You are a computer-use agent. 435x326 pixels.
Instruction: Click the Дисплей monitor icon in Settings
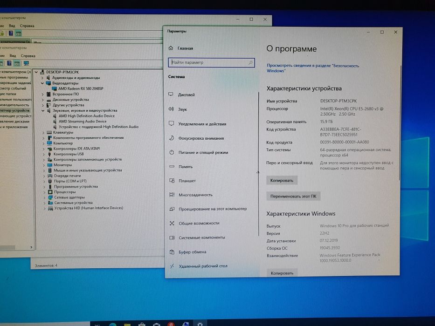[x=171, y=94]
